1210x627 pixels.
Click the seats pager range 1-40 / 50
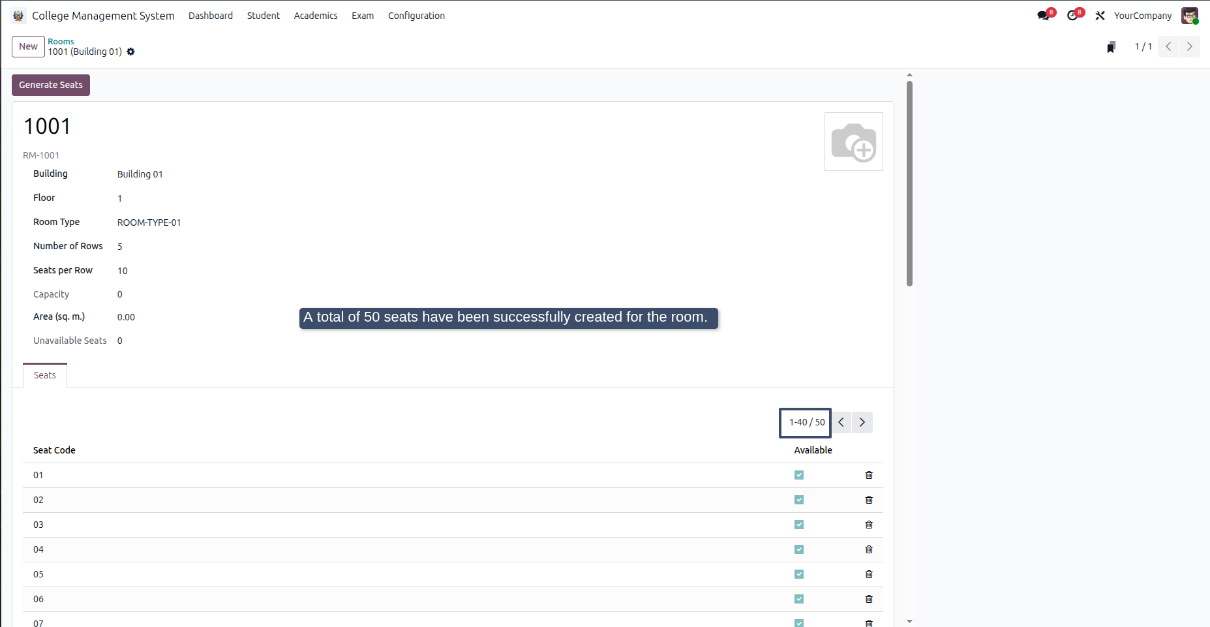pyautogui.click(x=807, y=422)
